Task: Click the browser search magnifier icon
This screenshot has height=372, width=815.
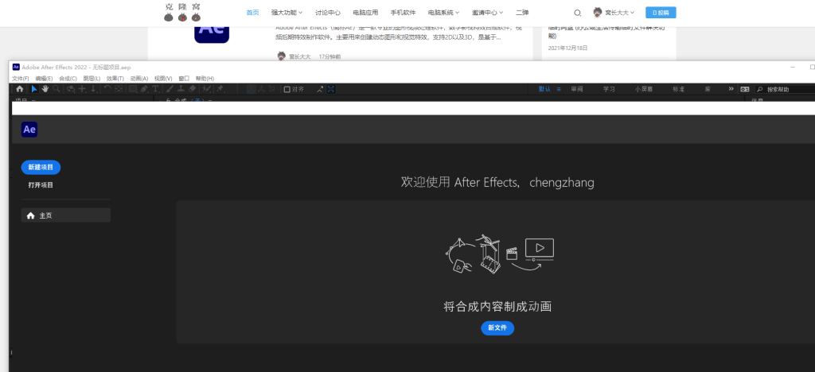Action: (x=578, y=13)
